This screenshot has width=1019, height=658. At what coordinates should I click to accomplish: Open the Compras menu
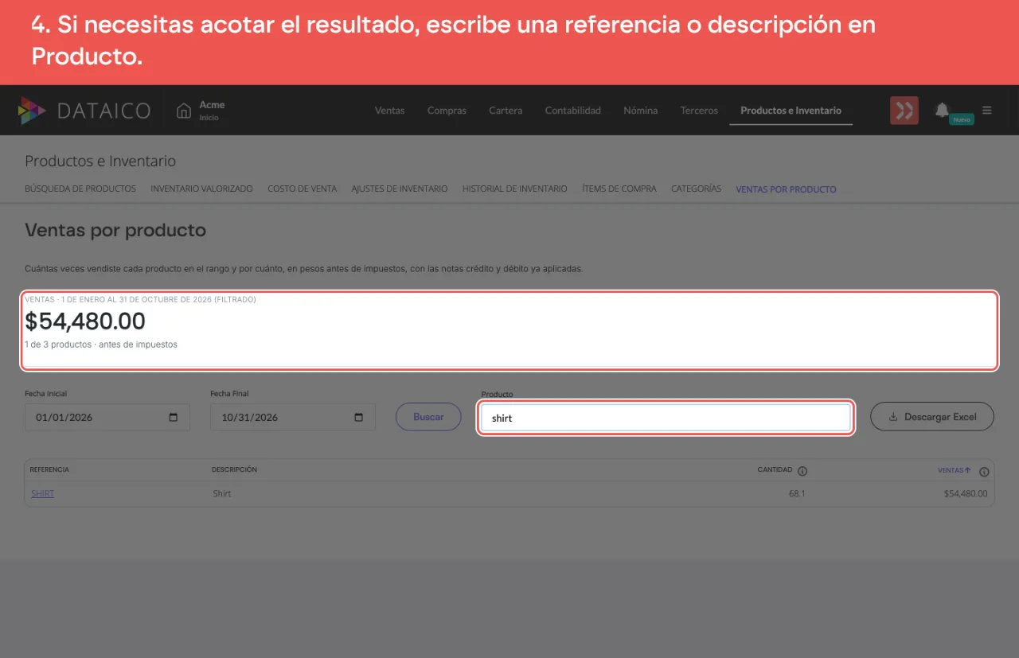[447, 111]
